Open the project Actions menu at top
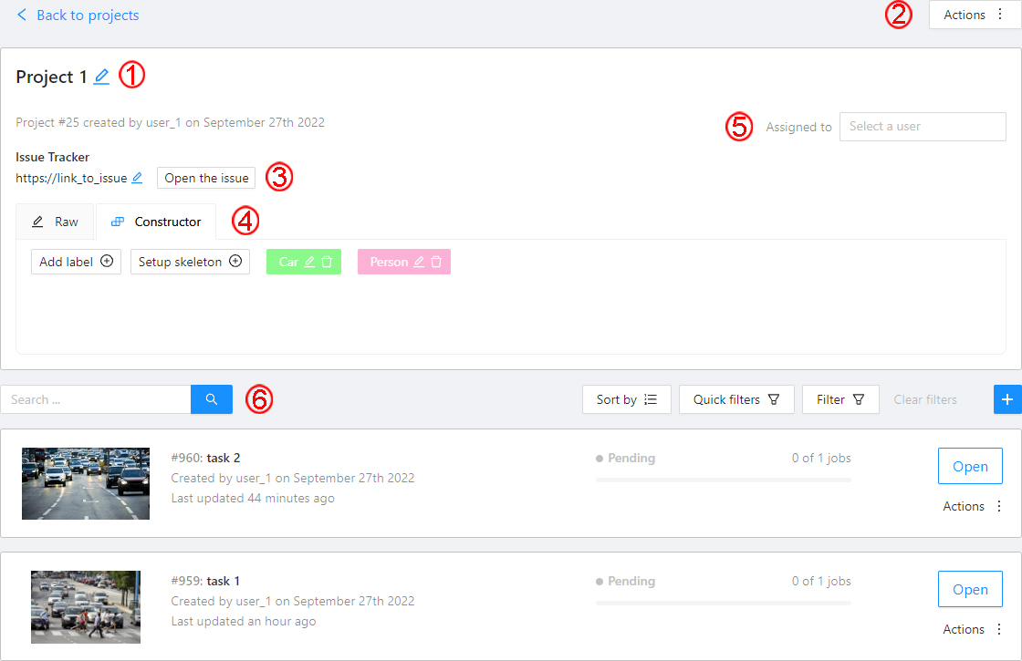This screenshot has height=661, width=1022. 974,15
